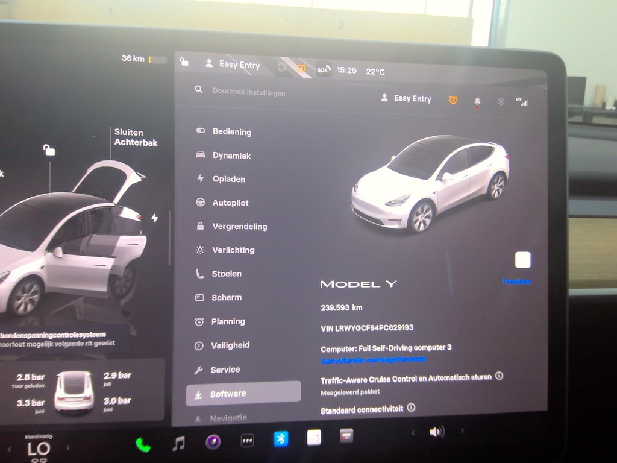
Task: Tap the 3.3 bar tire pressure value
Action: click(x=30, y=403)
